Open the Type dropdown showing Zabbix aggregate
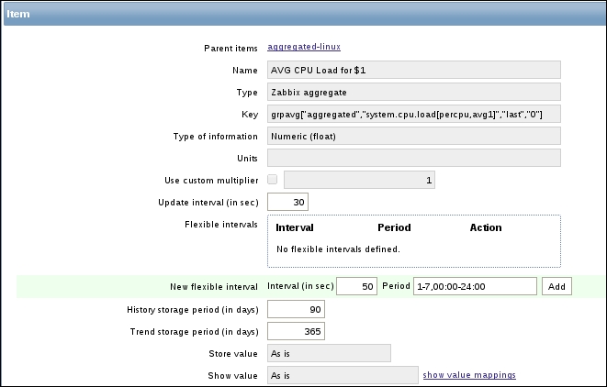 (x=413, y=92)
